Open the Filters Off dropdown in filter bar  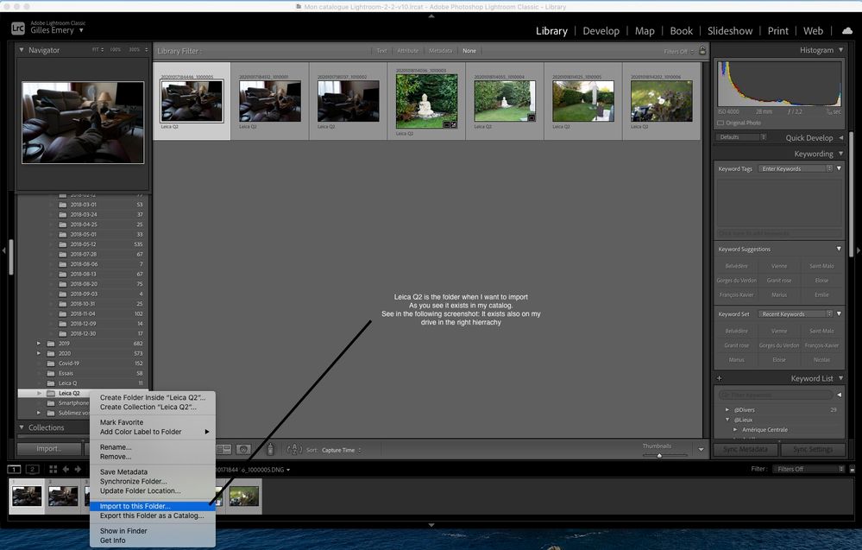tap(679, 51)
